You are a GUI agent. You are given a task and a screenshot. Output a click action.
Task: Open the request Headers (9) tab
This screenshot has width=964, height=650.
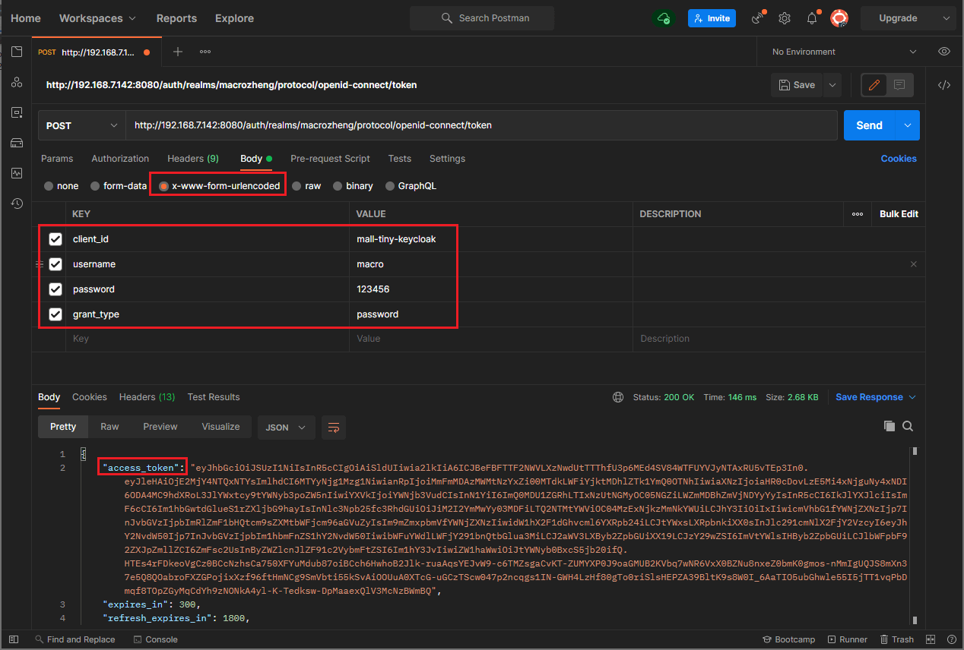pyautogui.click(x=193, y=159)
